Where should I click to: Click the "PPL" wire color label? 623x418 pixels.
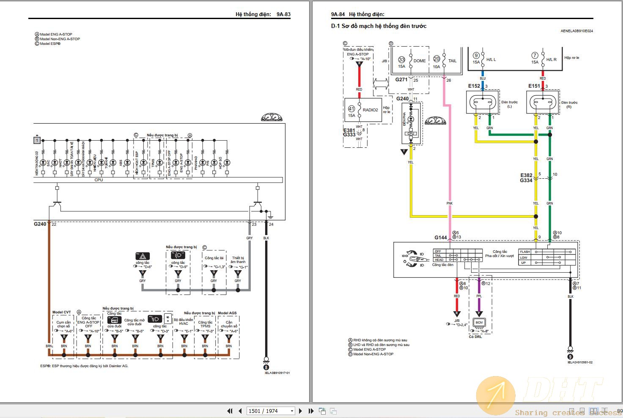click(479, 296)
